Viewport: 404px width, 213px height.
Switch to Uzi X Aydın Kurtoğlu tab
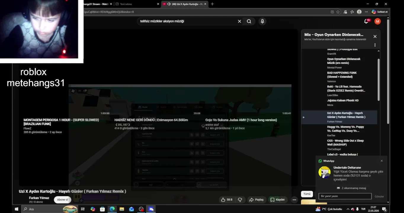(185, 4)
